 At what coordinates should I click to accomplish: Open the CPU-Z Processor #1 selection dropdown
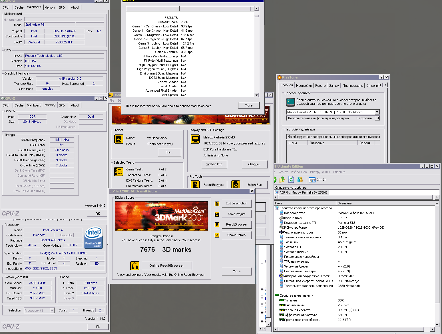coord(52,311)
